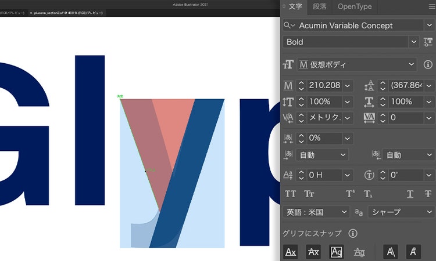Screen dimensions: 436x261
Task: Toggle snap to baseline (Ax) icon
Action: 291,252
